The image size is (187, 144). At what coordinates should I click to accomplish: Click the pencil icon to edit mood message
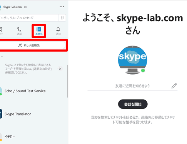point(174,86)
